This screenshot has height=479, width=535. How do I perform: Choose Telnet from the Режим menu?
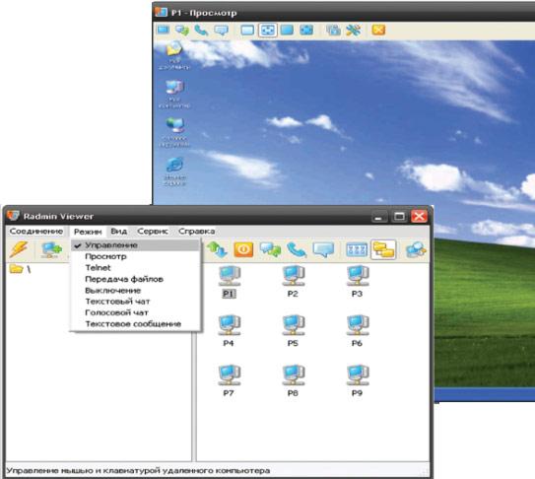coord(135,268)
